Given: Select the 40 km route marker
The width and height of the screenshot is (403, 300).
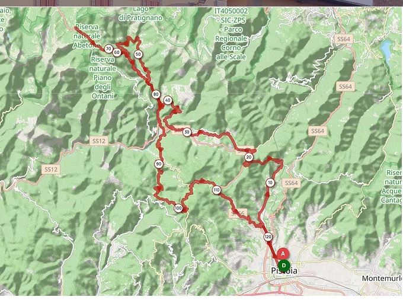Looking at the screenshot, I should 168,100.
